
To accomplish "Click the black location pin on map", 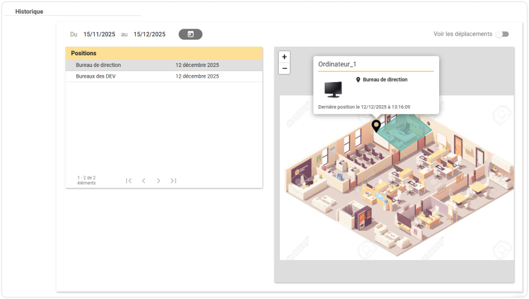I will pos(376,126).
